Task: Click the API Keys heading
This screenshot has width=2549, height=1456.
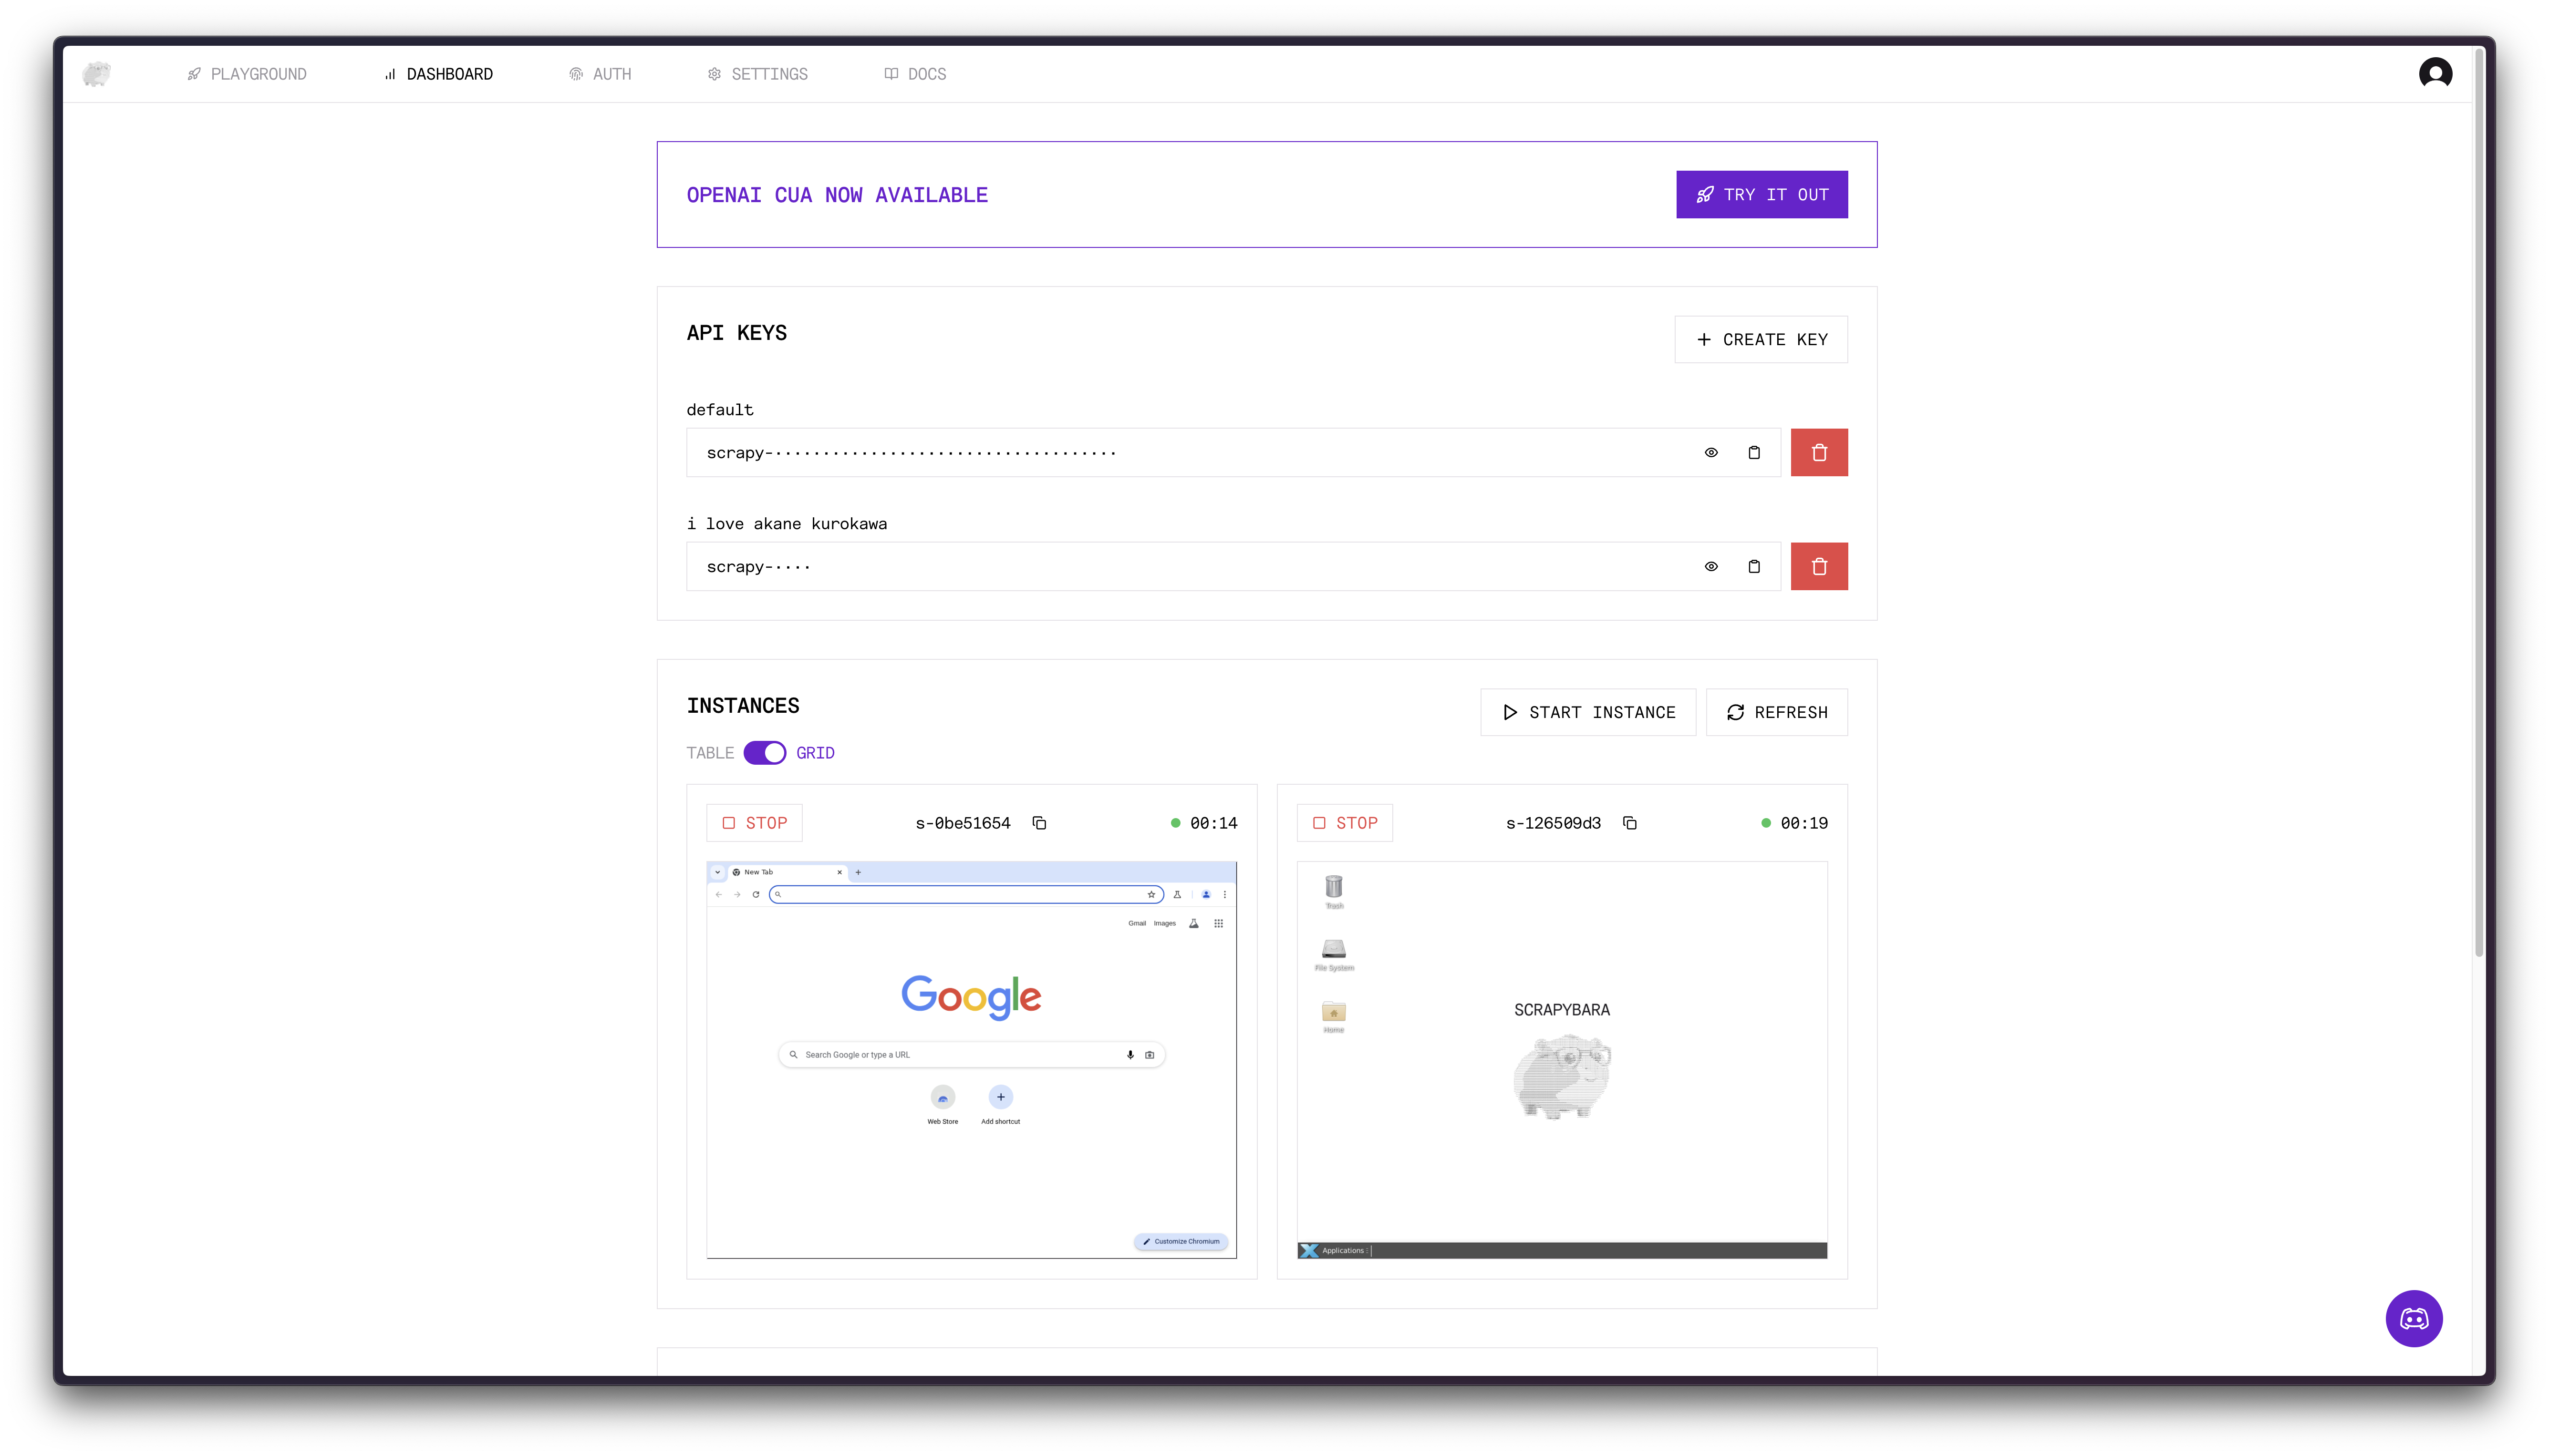Action: (x=736, y=333)
